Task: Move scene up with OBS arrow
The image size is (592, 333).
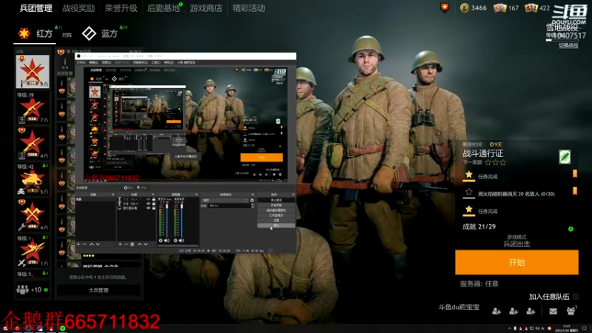Action: click(91, 245)
